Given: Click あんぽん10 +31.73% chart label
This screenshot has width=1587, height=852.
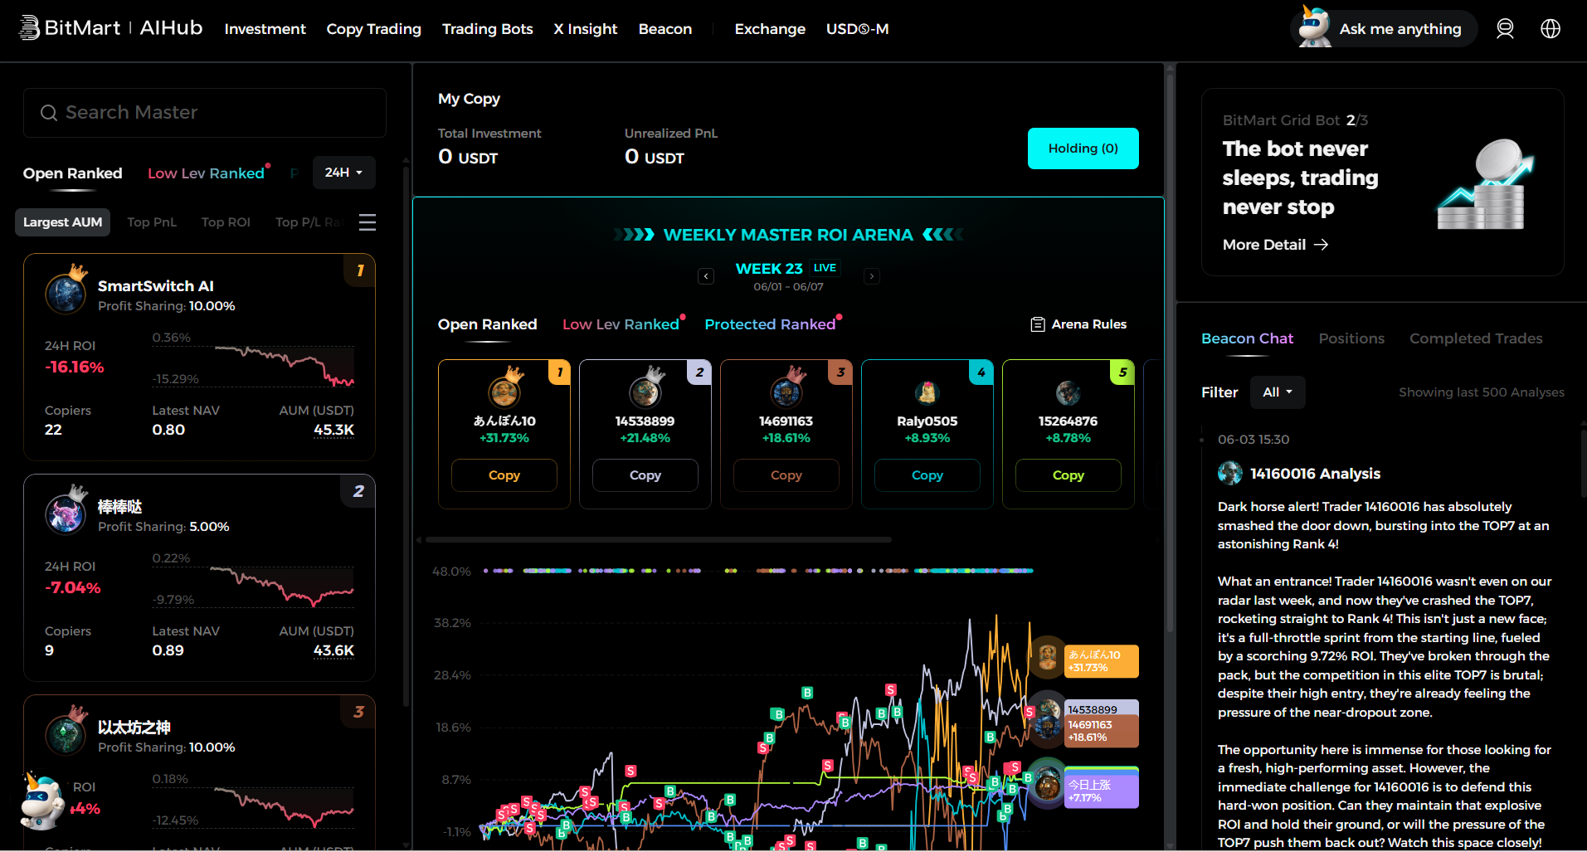Looking at the screenshot, I should click(x=1102, y=661).
